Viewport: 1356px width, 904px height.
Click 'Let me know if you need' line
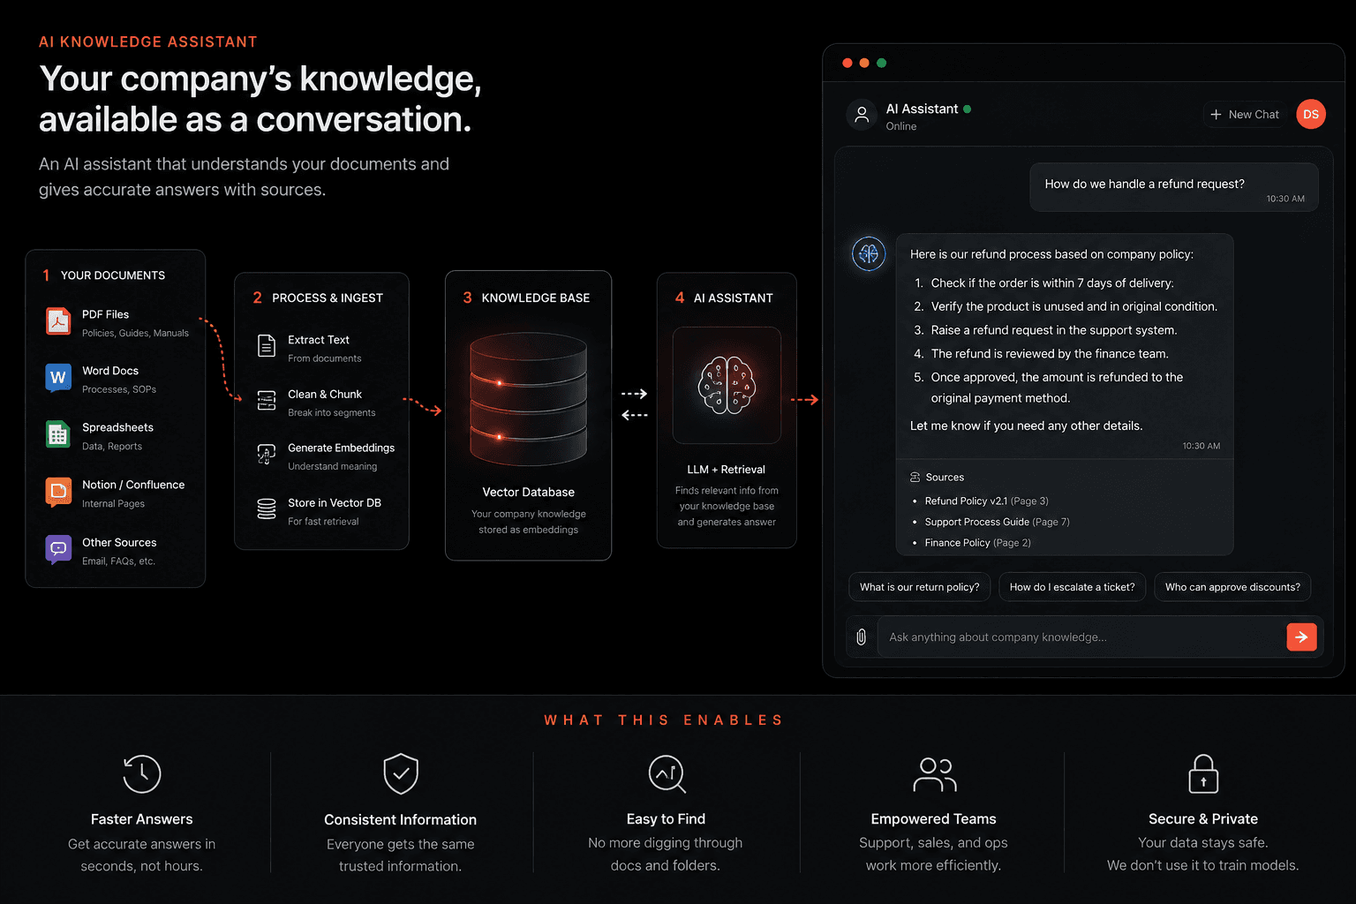coord(1026,426)
